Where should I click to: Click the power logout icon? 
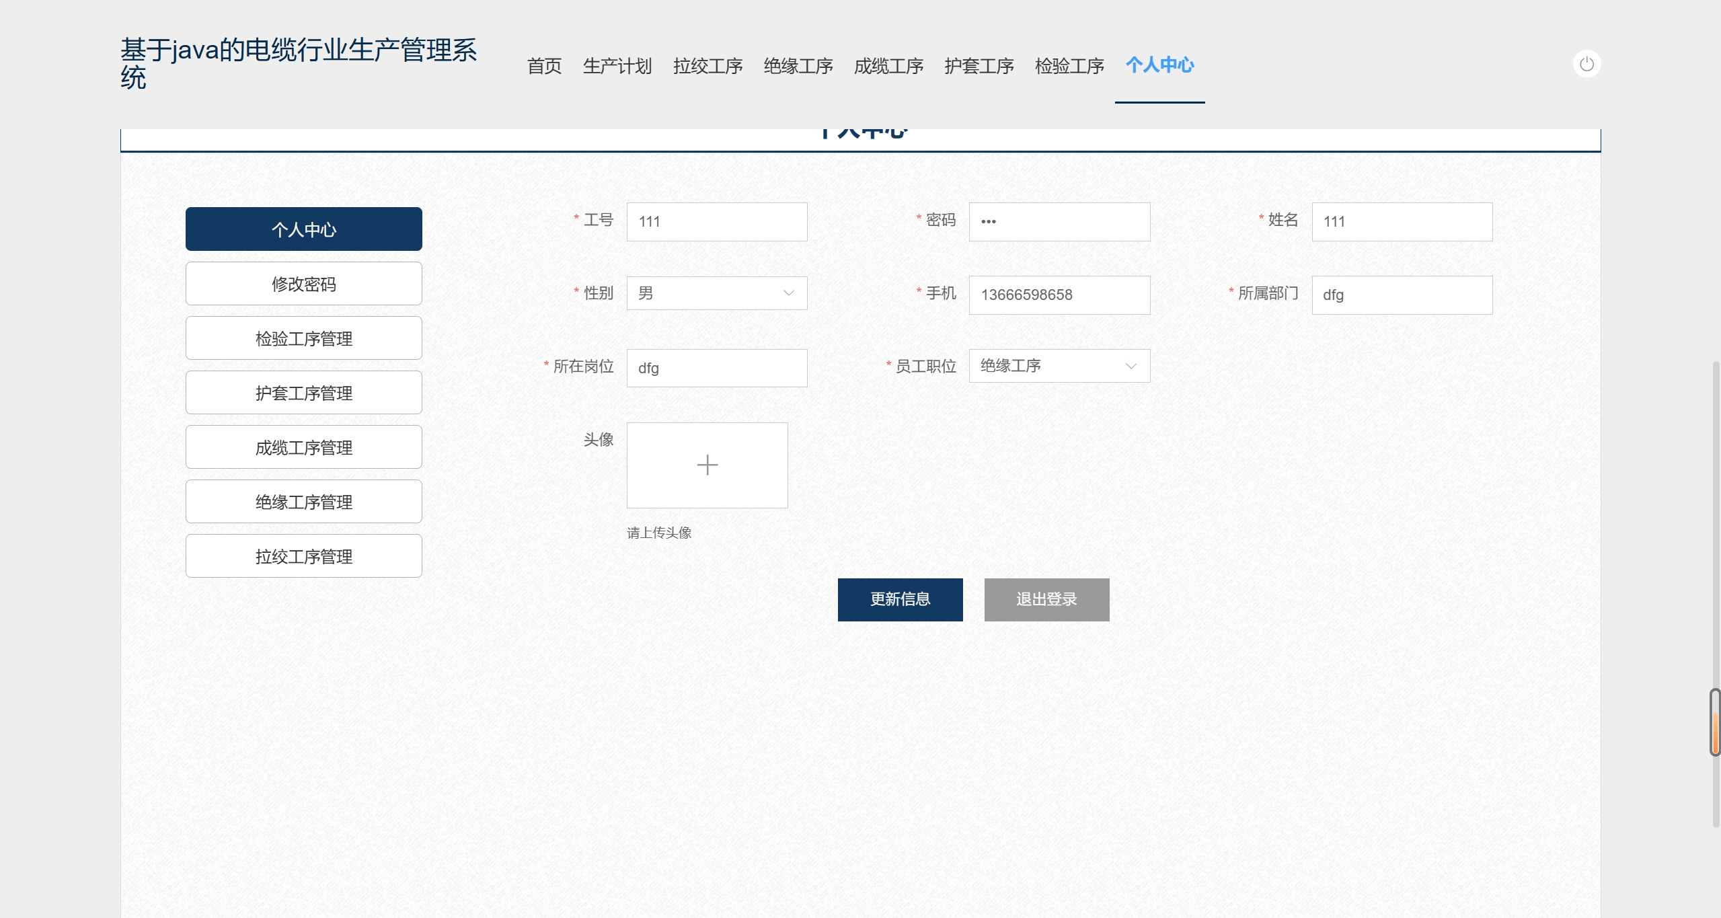[1586, 64]
